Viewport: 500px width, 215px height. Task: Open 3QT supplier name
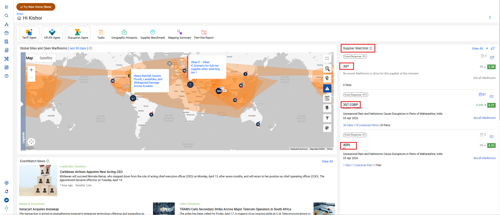tap(346, 66)
